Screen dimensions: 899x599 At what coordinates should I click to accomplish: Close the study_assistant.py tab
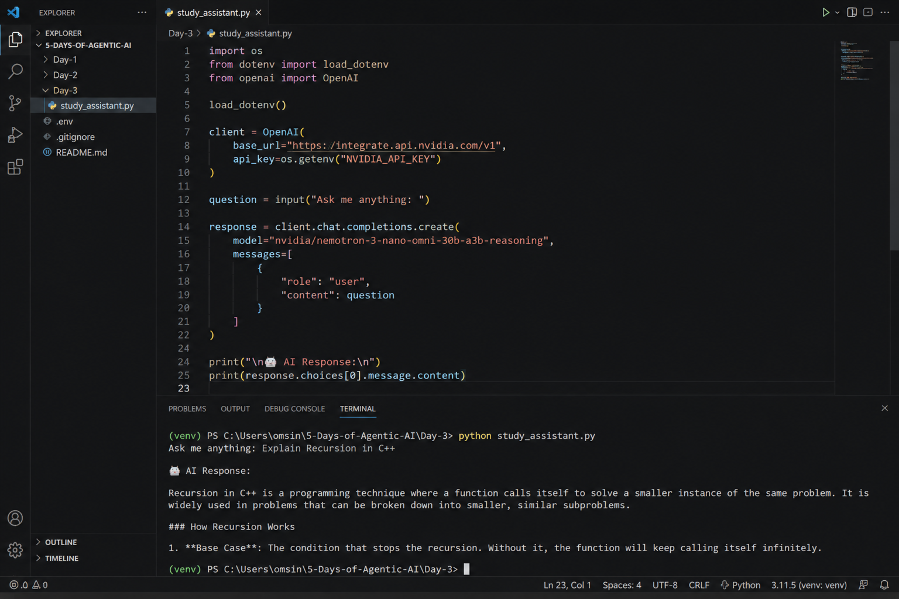click(x=259, y=12)
